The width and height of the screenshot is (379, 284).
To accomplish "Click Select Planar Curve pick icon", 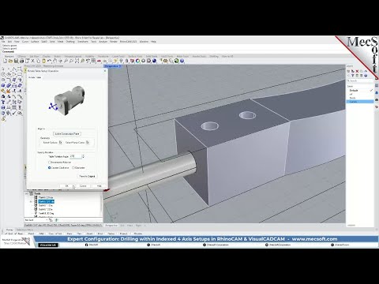I will coord(88,142).
